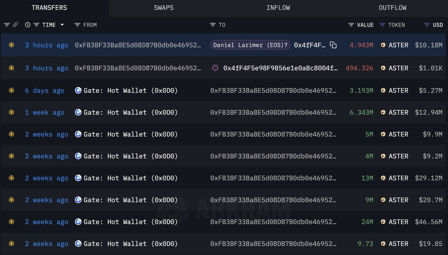
Task: Open the VALUE column filter
Action: click(351, 25)
